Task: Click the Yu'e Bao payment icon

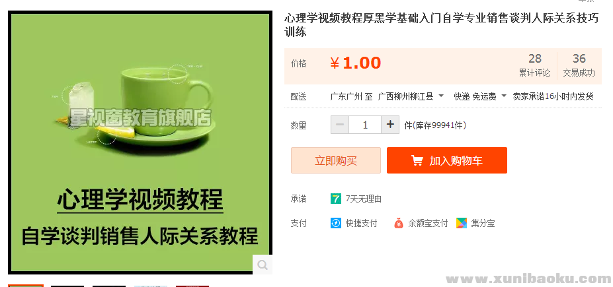Action: pyautogui.click(x=398, y=224)
